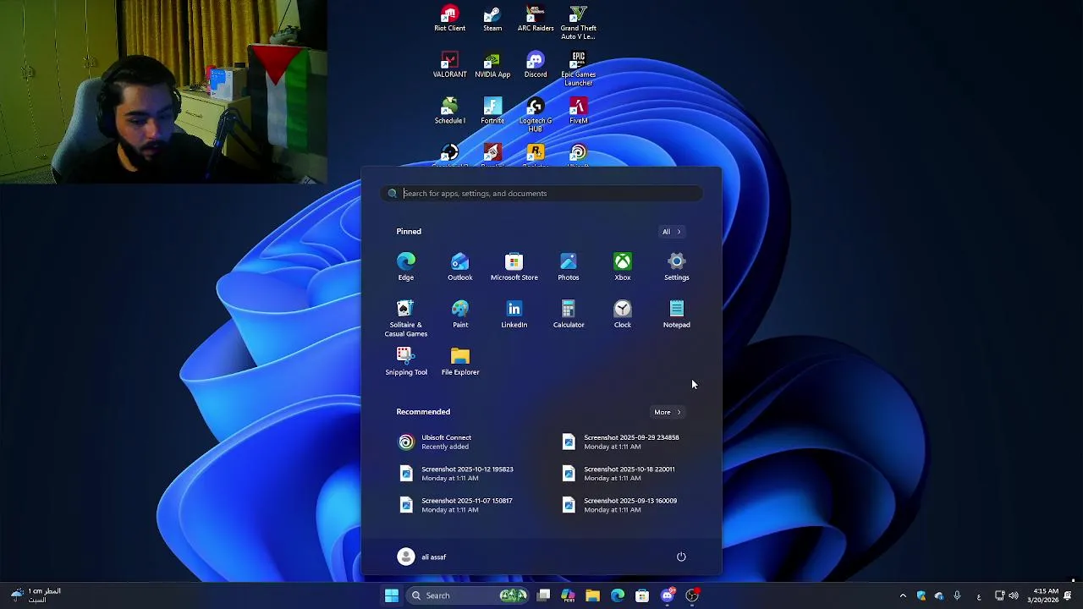Select the VALORANT desktop shortcut
This screenshot has width=1083, height=609.
click(449, 65)
